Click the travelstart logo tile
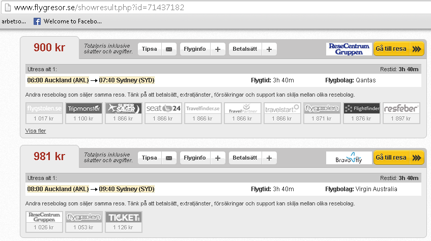The width and height of the screenshot is (431, 241). [x=282, y=108]
